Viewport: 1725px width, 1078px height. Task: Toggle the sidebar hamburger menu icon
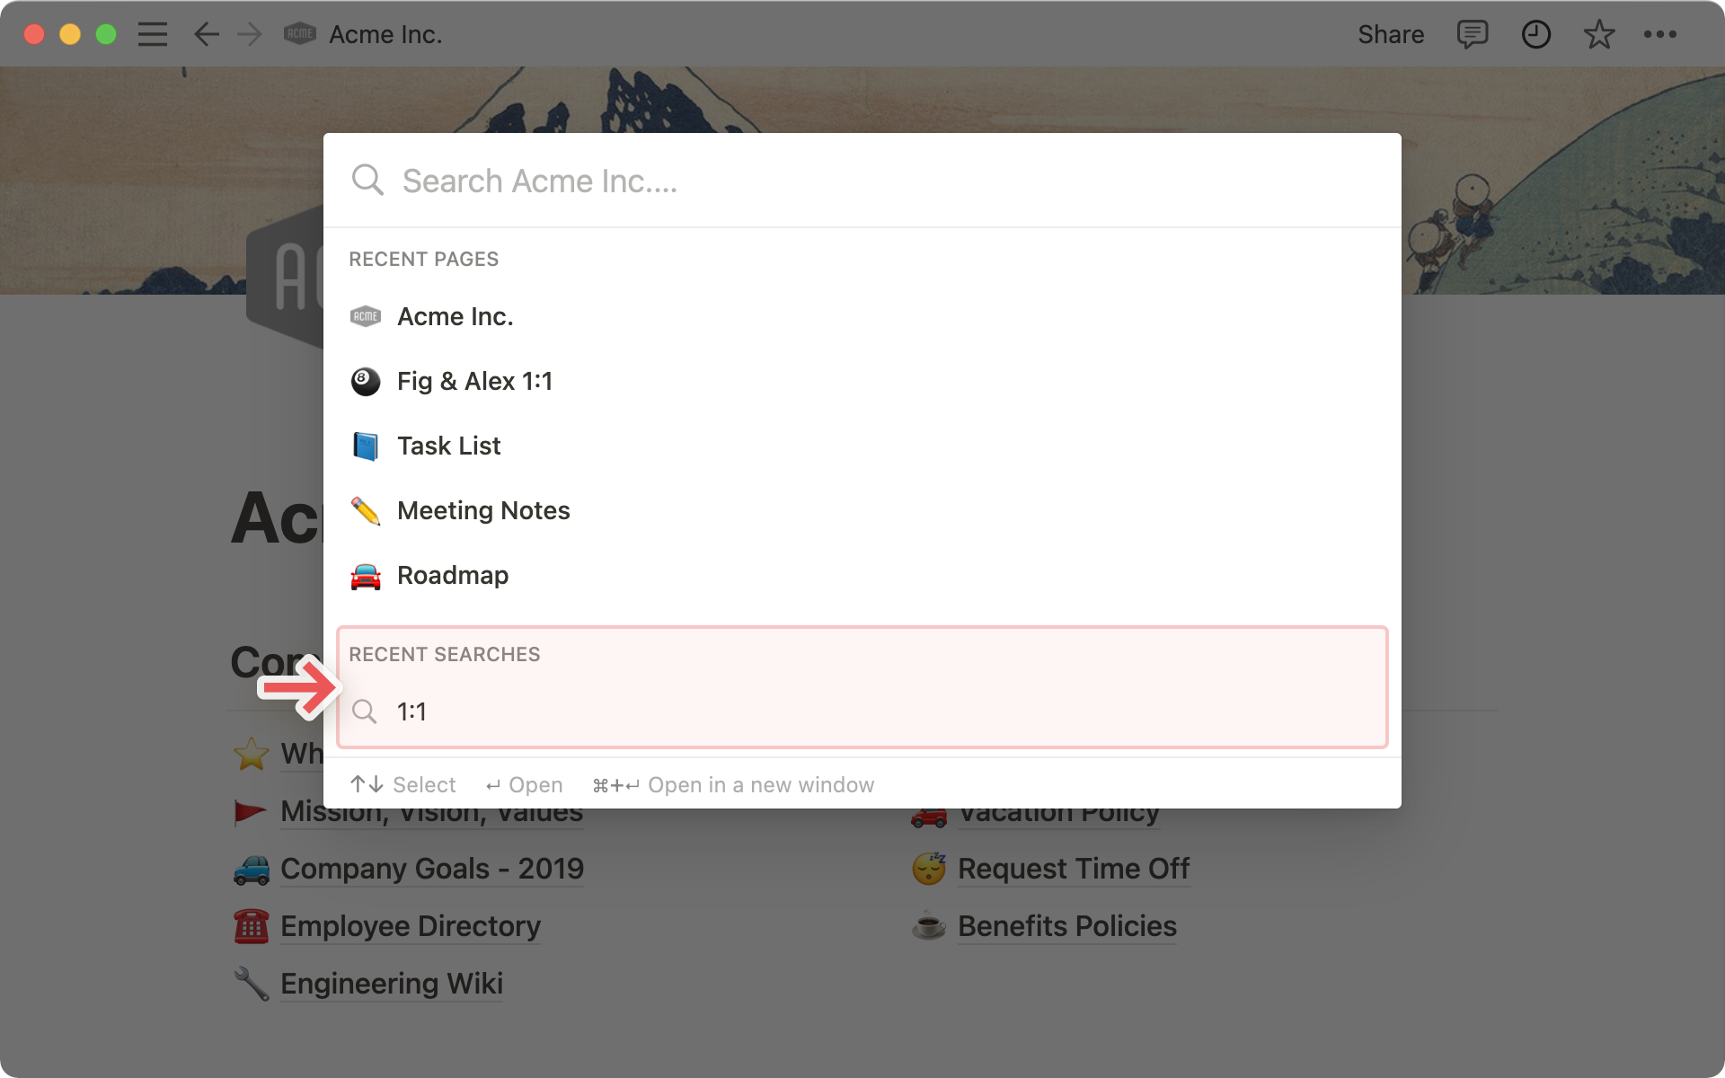tap(153, 34)
